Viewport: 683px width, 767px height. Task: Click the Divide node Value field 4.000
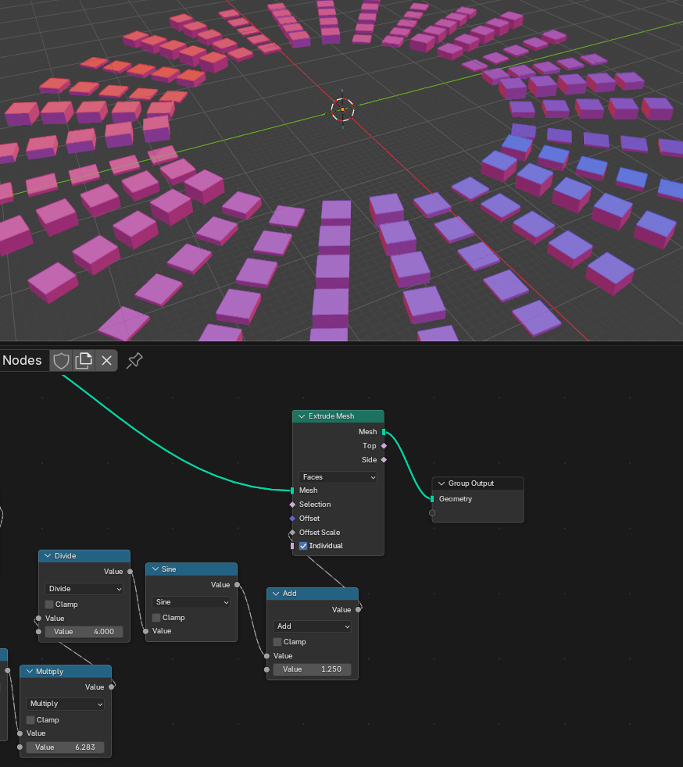tap(84, 632)
